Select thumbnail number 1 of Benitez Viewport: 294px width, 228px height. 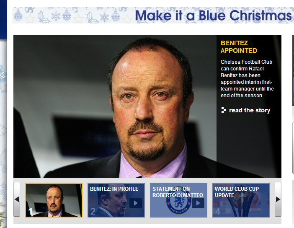(54, 200)
